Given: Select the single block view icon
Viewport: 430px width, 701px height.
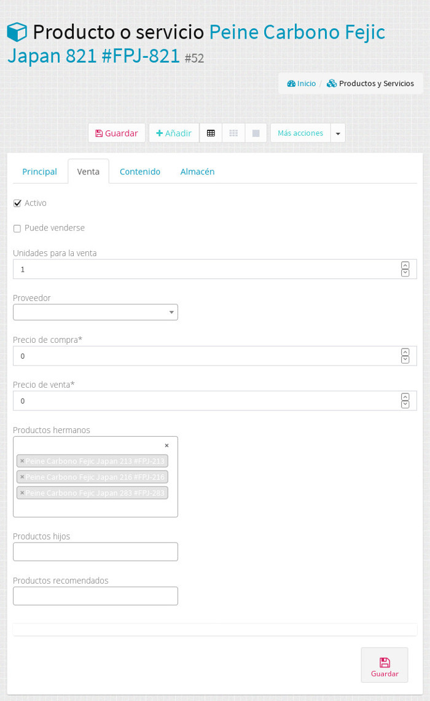Looking at the screenshot, I should click(x=256, y=133).
